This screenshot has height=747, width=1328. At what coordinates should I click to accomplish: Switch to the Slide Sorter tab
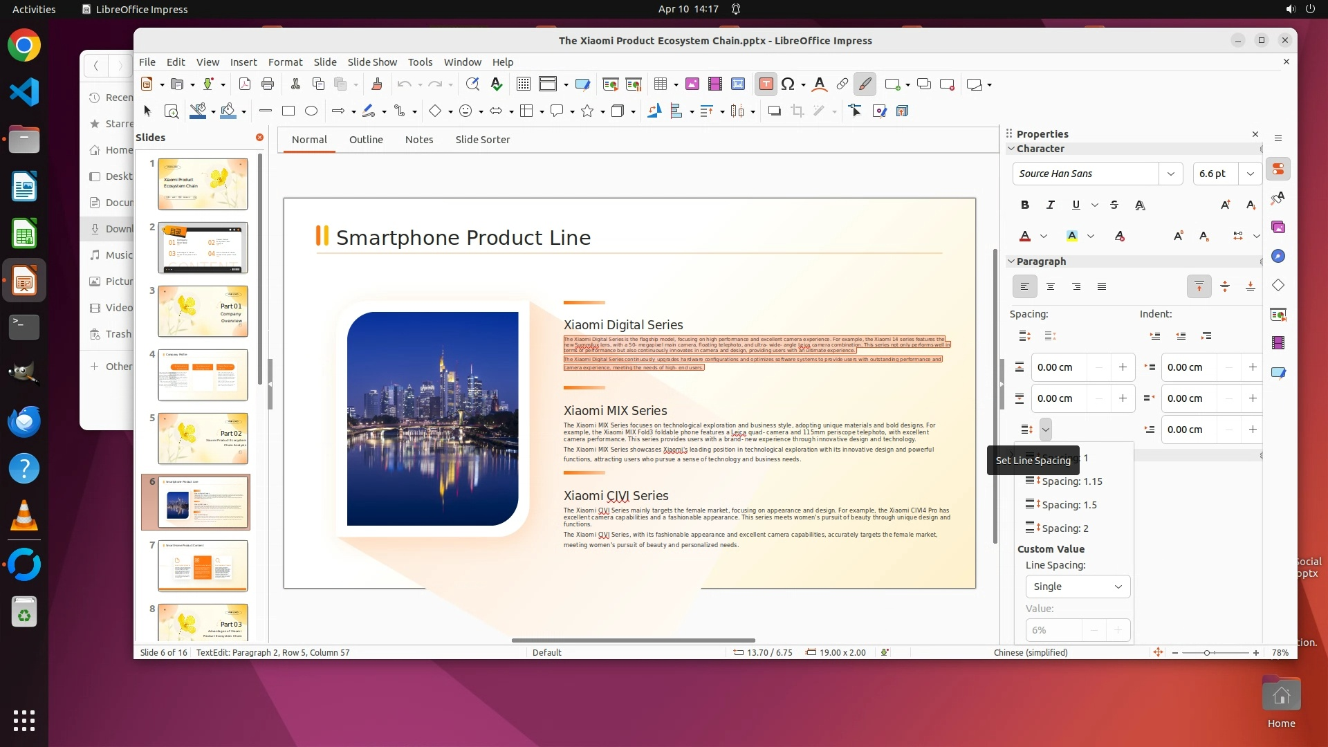pyautogui.click(x=482, y=140)
